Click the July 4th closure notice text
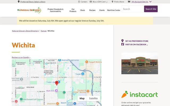Screen dimensions: 170x106 62,21
